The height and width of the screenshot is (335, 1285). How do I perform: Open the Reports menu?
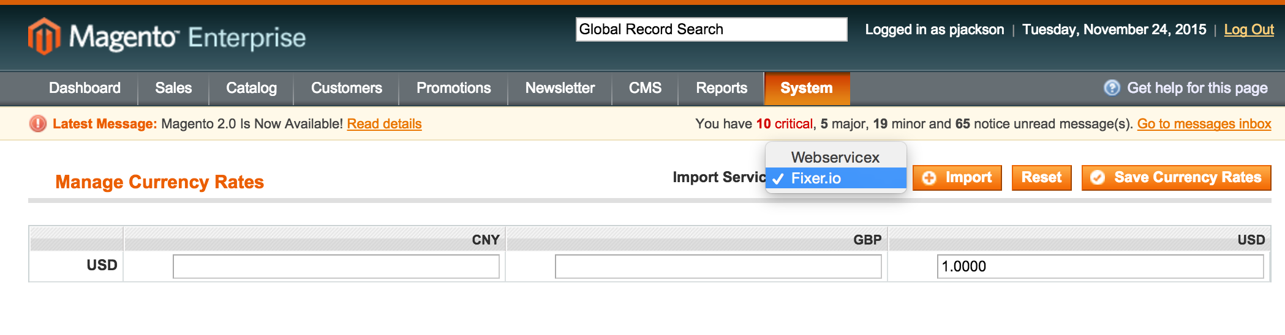pos(722,88)
